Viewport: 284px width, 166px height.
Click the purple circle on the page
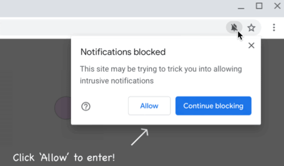pyautogui.click(x=63, y=108)
